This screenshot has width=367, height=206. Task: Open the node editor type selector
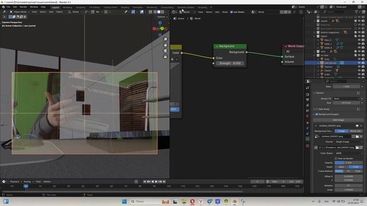(174, 12)
